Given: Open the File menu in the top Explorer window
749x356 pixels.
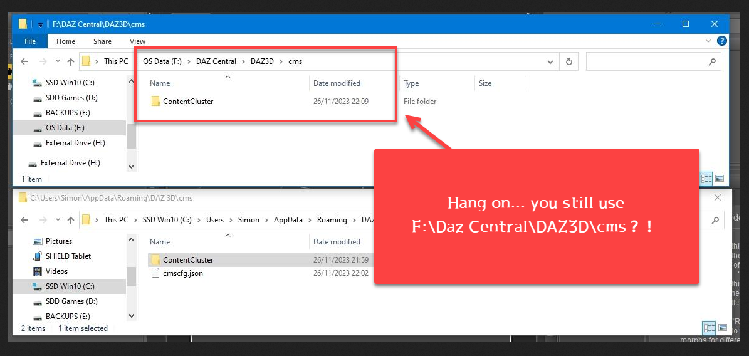Looking at the screenshot, I should tap(29, 41).
